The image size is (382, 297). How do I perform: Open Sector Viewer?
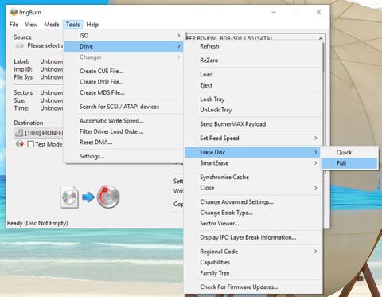click(x=253, y=223)
